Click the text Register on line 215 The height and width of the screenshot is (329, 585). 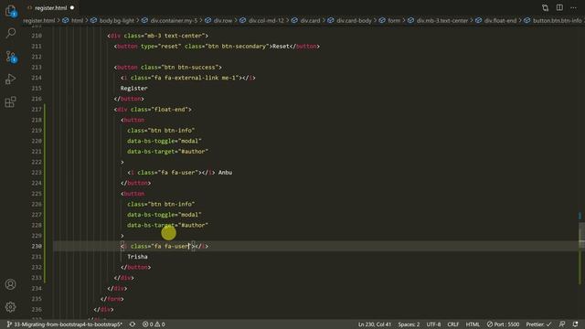click(x=134, y=89)
